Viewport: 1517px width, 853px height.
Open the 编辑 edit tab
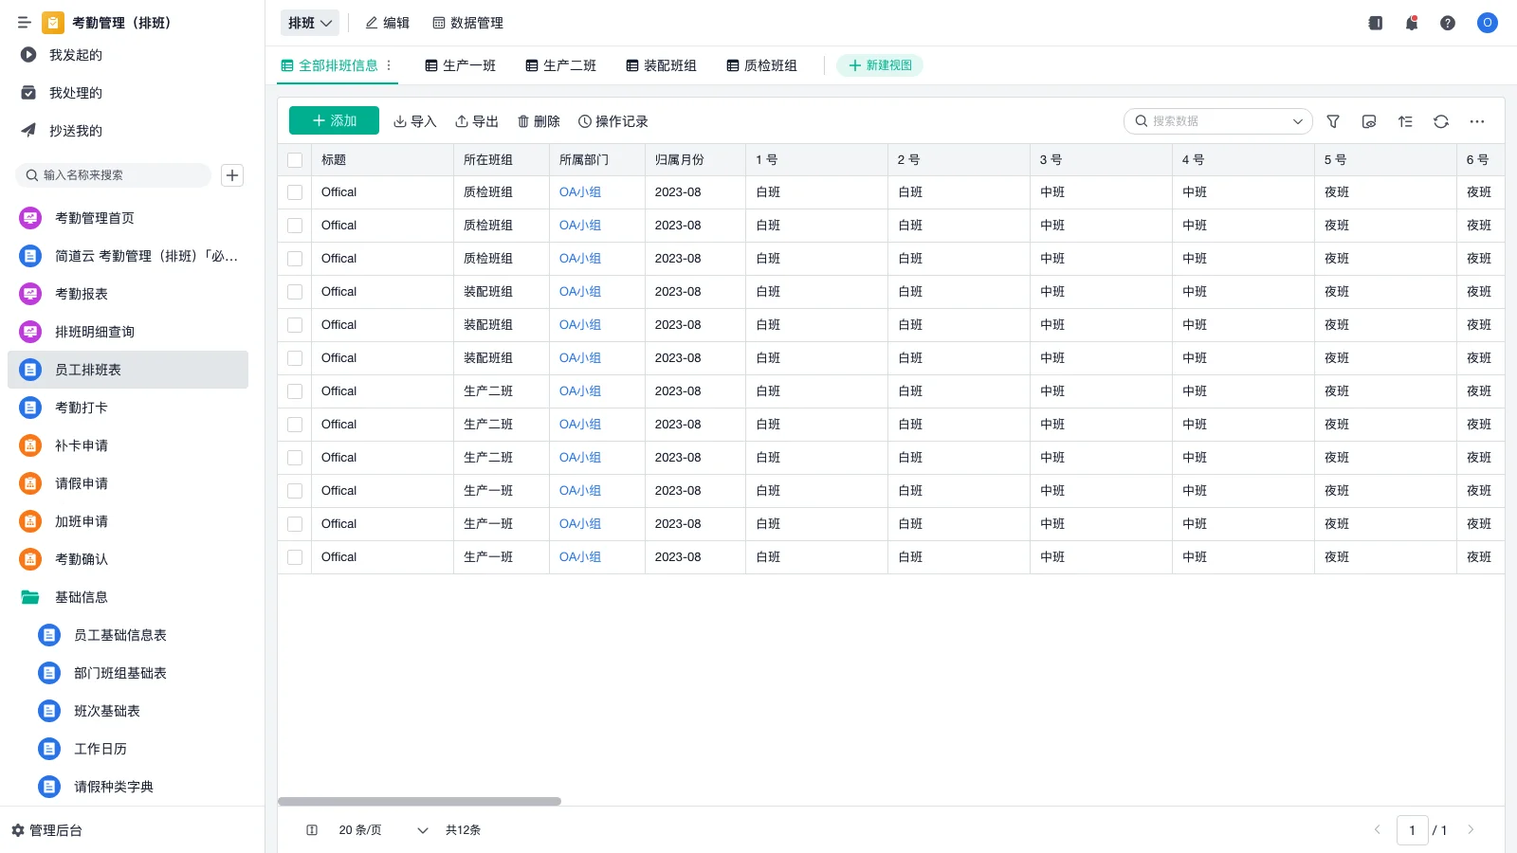pyautogui.click(x=388, y=23)
